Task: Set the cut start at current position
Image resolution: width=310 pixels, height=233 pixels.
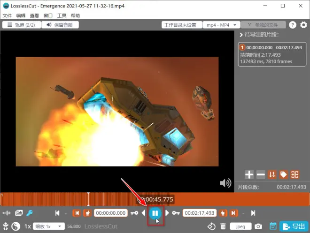Action: (x=87, y=213)
